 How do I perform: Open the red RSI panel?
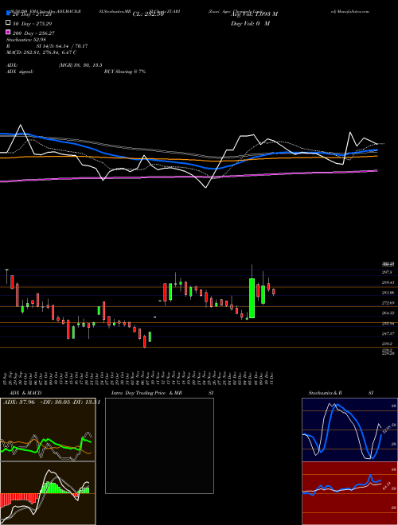[x=349, y=493]
